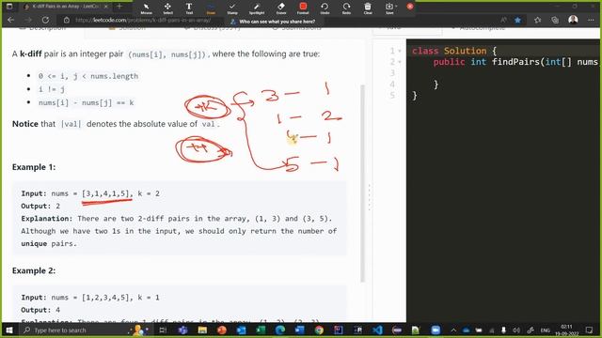Click inside code editor on line 3
Image resolution: width=602 pixels, height=338 pixels.
[x=503, y=73]
